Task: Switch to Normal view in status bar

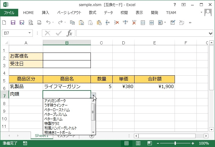Action: tap(127, 143)
